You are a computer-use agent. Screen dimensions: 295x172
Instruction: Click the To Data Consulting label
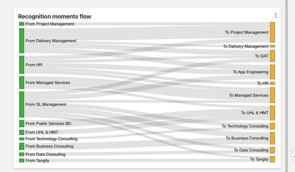tap(251, 150)
